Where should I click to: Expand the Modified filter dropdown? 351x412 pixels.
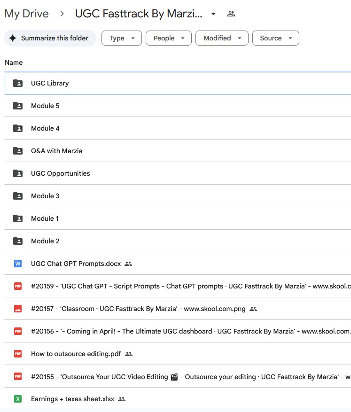pyautogui.click(x=222, y=38)
